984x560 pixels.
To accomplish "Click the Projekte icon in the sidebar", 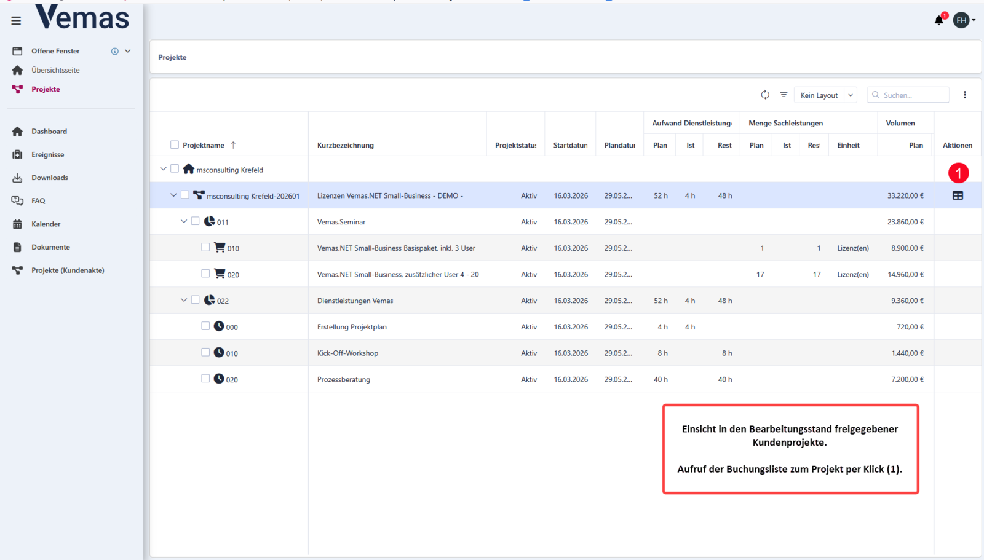I will tap(17, 89).
